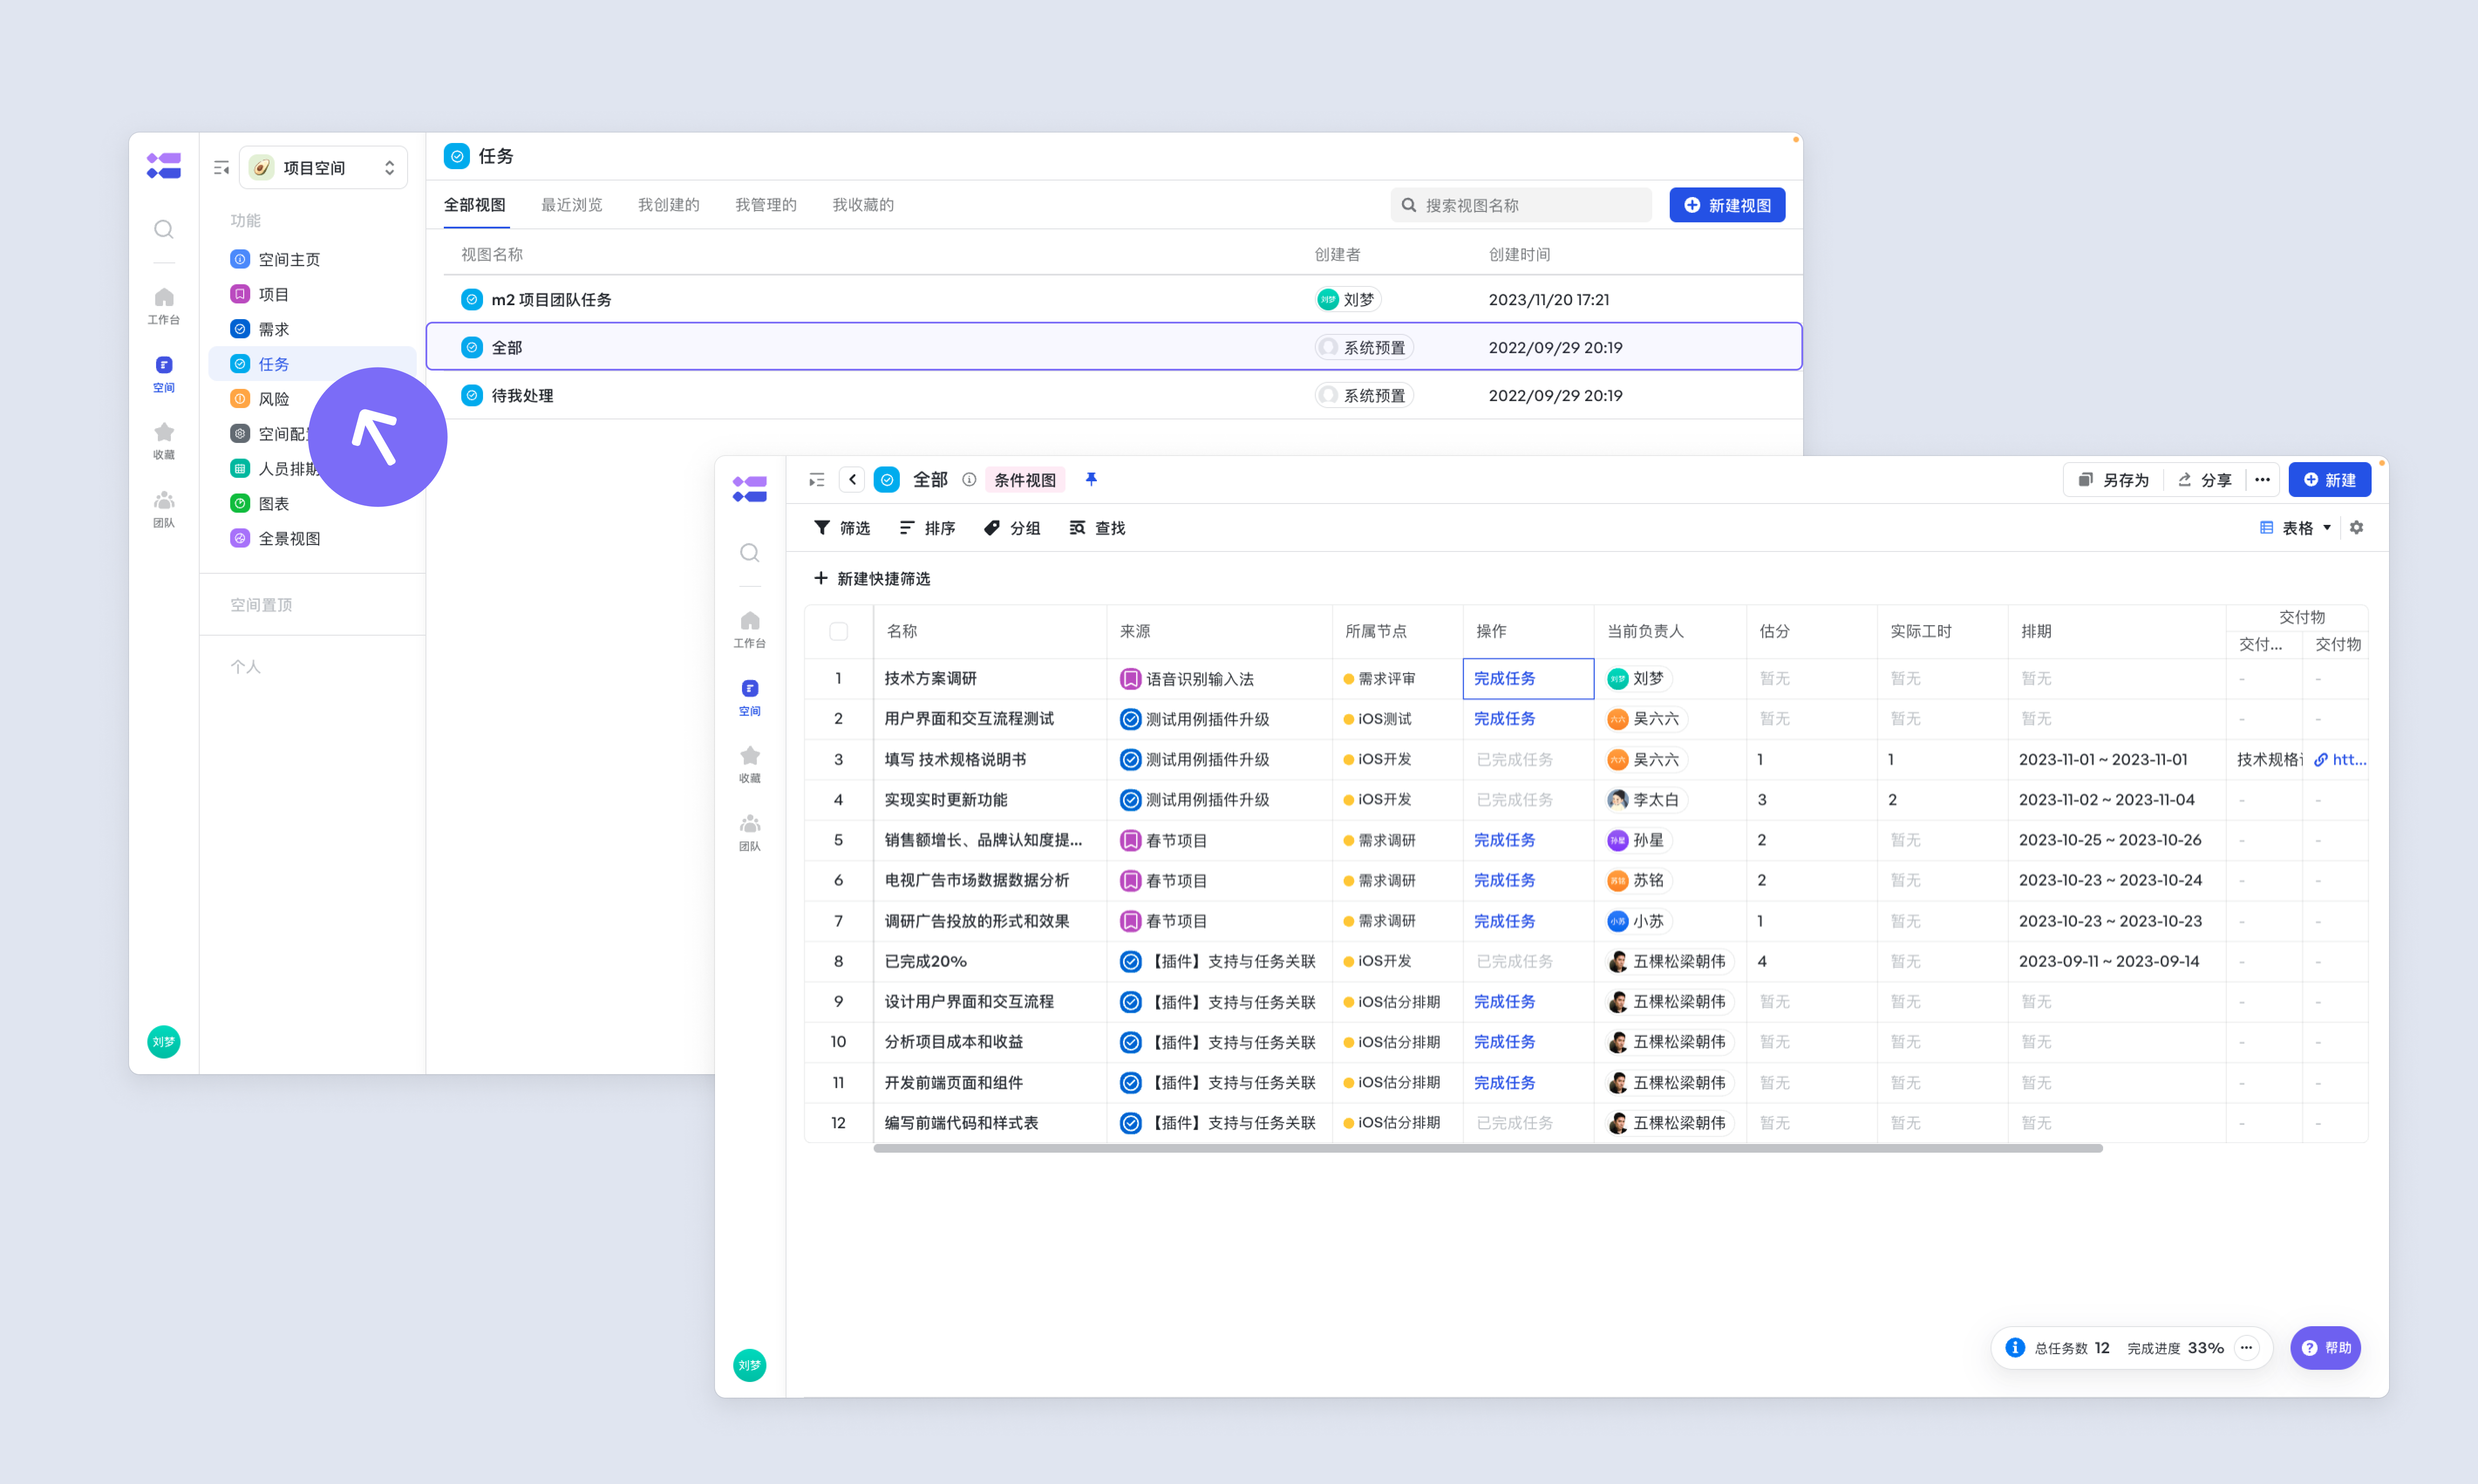Click 新建快捷筛选 to add quick filter
Viewport: 2478px width, 1484px height.
tap(872, 579)
